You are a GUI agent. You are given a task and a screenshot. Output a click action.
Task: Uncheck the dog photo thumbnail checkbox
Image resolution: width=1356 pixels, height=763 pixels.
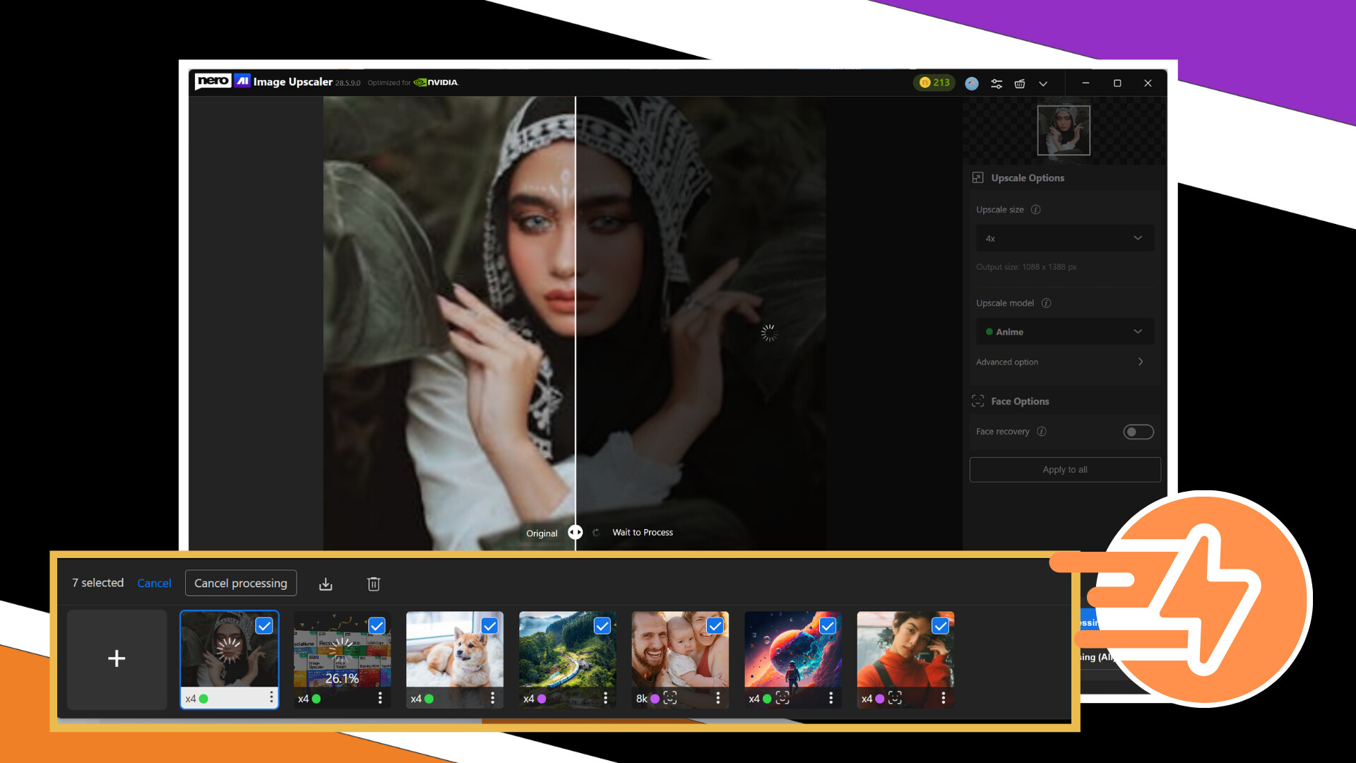pos(489,626)
